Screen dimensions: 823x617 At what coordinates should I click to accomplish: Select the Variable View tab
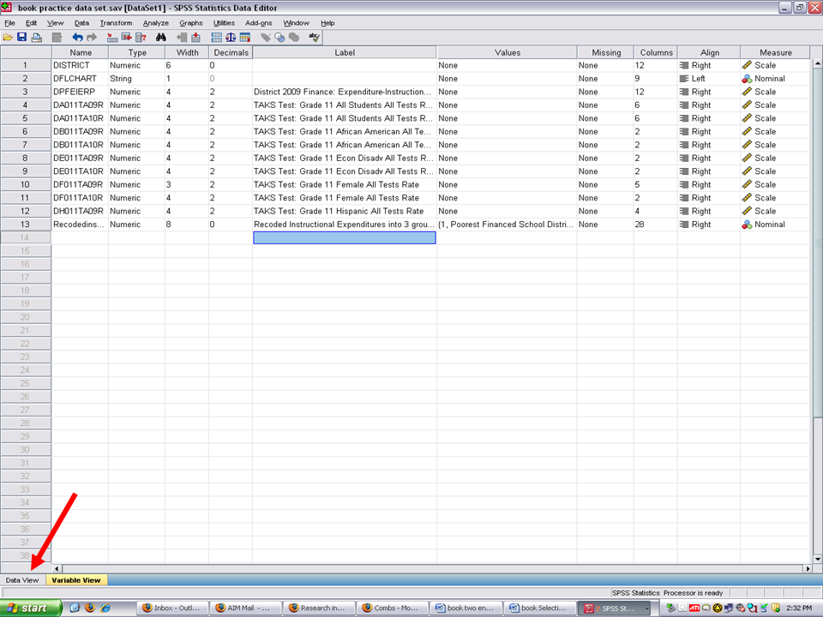pos(75,580)
